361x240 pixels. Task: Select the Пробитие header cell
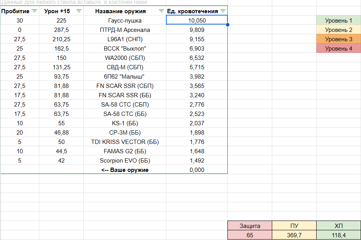click(20, 11)
